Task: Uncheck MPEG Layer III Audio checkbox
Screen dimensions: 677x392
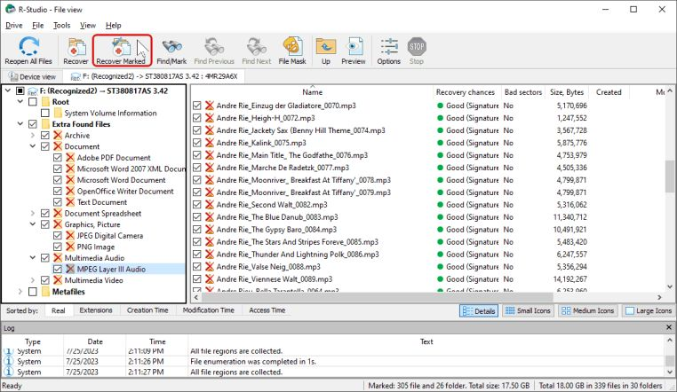Action: [x=58, y=270]
